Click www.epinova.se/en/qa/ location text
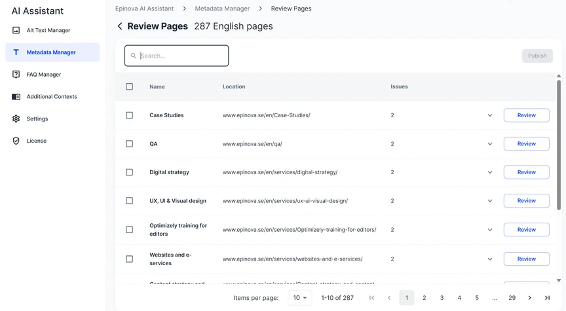Image resolution: width=566 pixels, height=311 pixels. coord(252,143)
